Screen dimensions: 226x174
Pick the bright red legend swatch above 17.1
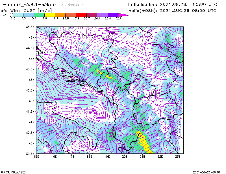(x=81, y=15)
